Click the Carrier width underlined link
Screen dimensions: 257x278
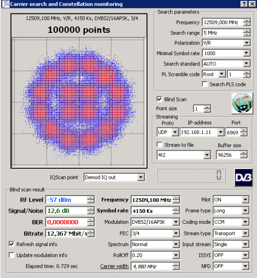(x=114, y=266)
